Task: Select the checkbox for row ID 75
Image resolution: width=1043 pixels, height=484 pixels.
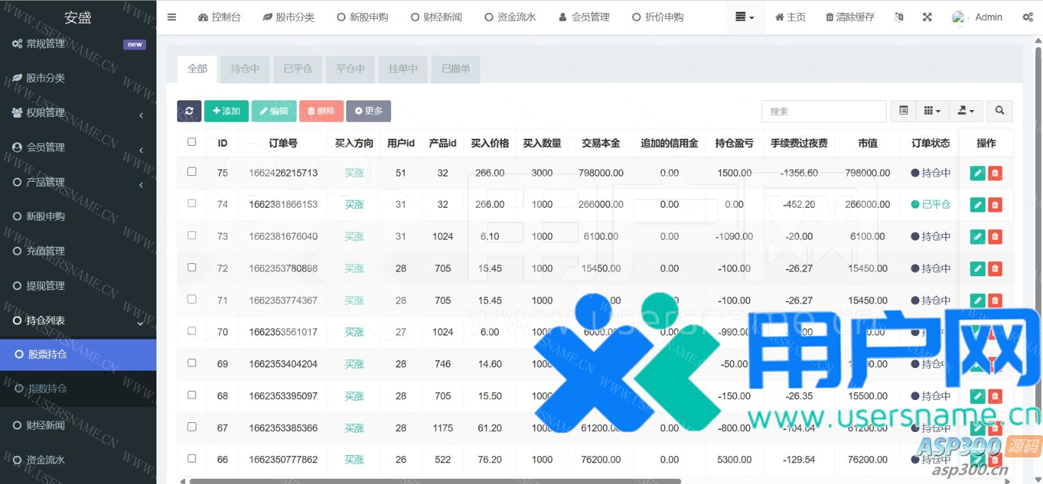Action: tap(192, 172)
